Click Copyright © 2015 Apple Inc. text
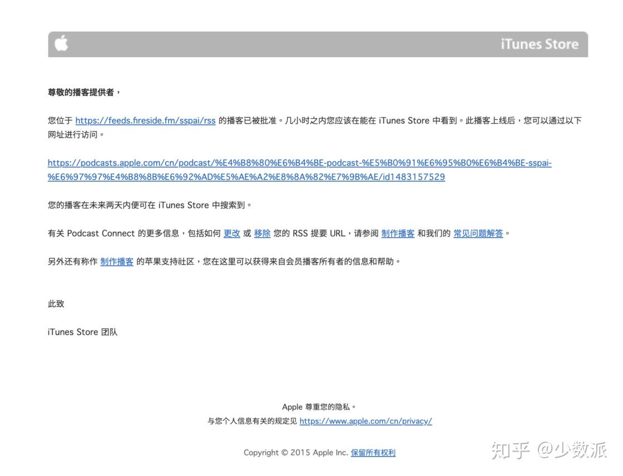623x476 pixels. [295, 453]
